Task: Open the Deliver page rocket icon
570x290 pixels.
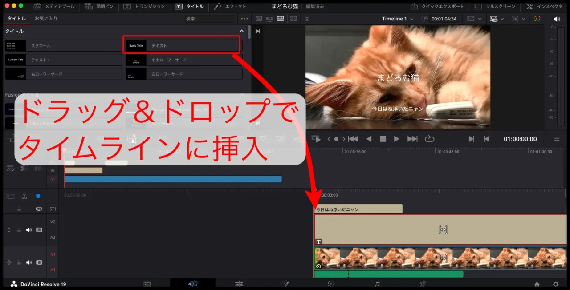Action: (422, 283)
